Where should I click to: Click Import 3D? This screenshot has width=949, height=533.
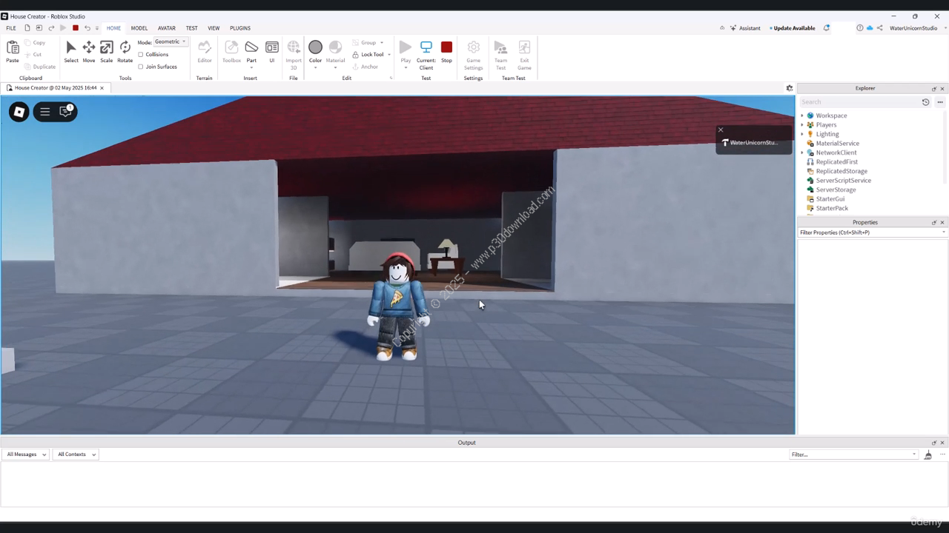click(x=294, y=47)
